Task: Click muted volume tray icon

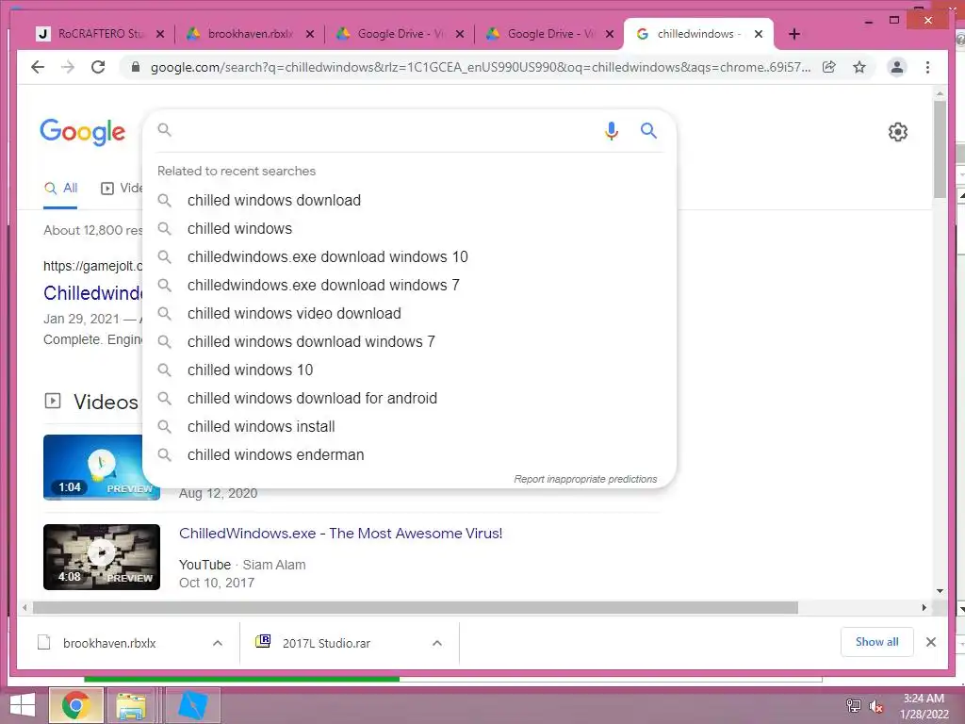Action: click(x=875, y=706)
